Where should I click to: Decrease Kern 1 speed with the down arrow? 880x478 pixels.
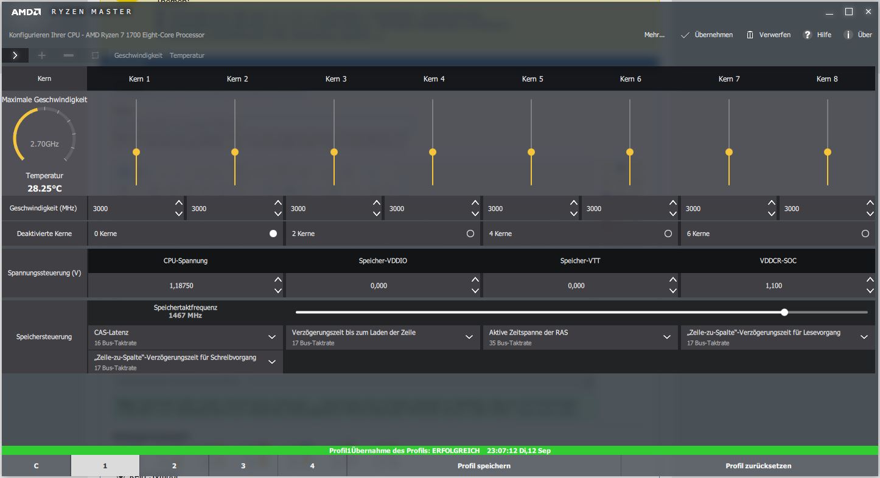tap(178, 213)
